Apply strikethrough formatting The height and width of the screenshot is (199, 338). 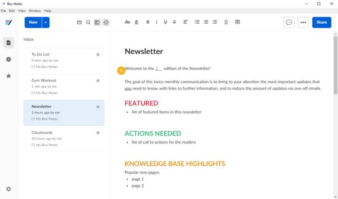(x=174, y=22)
